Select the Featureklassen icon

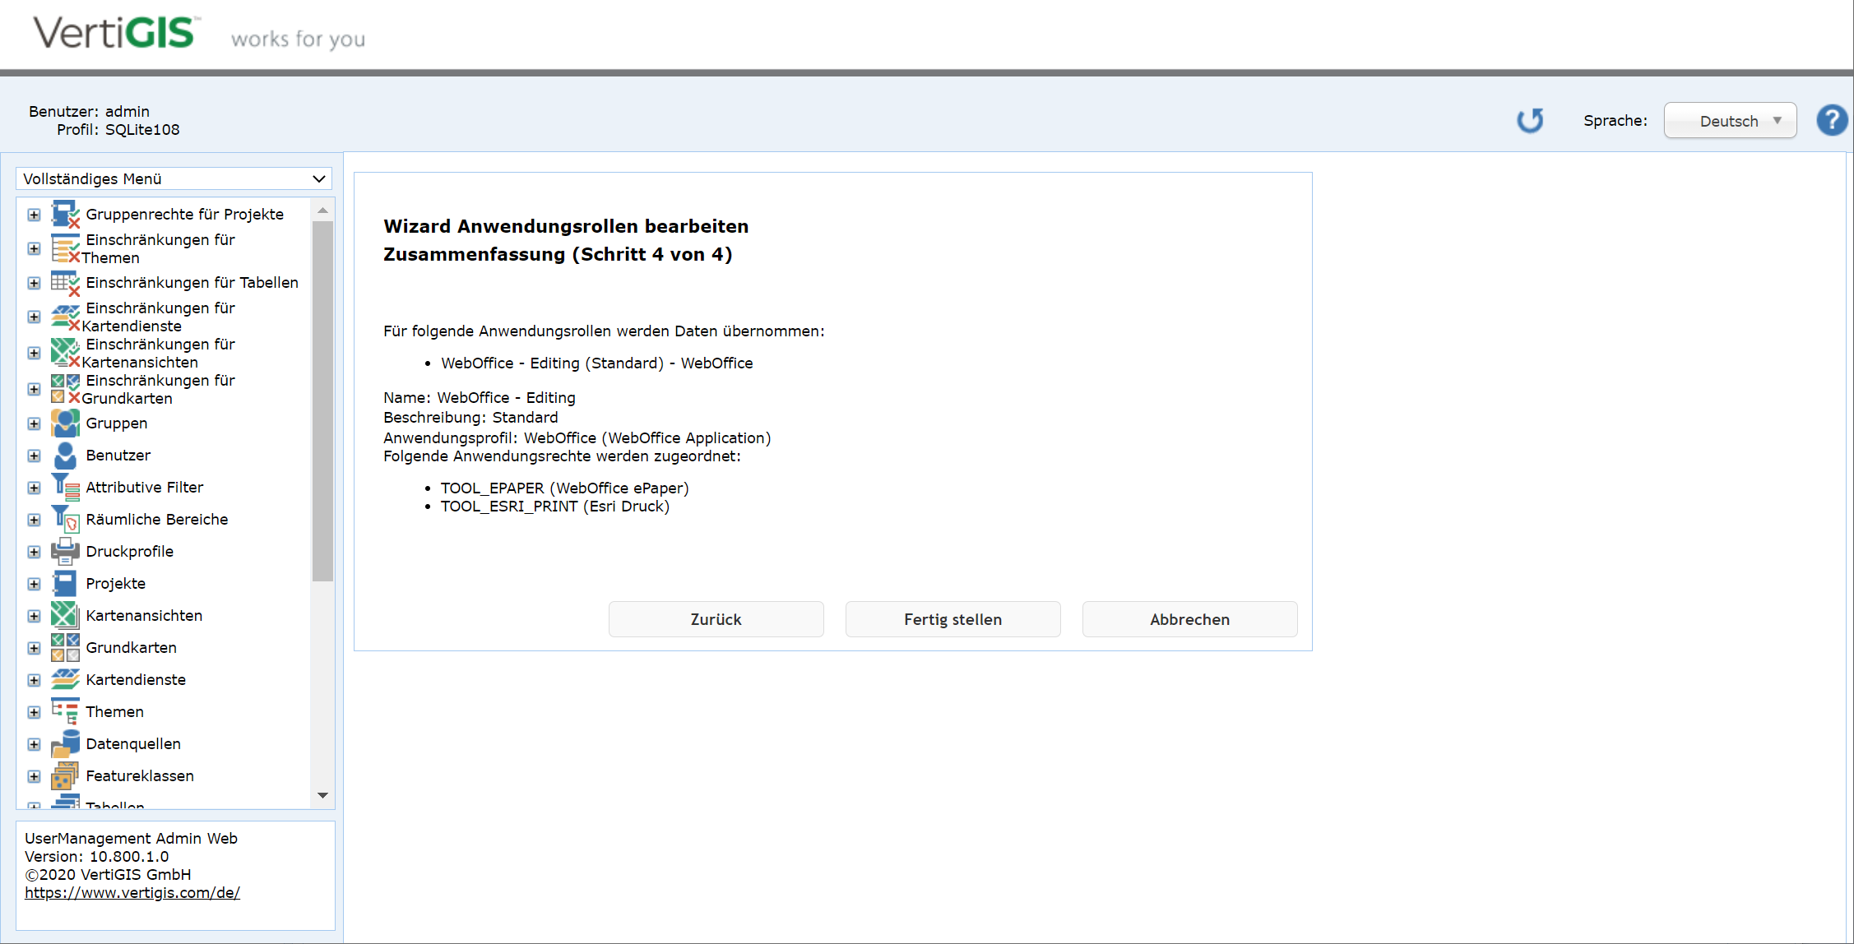click(66, 775)
